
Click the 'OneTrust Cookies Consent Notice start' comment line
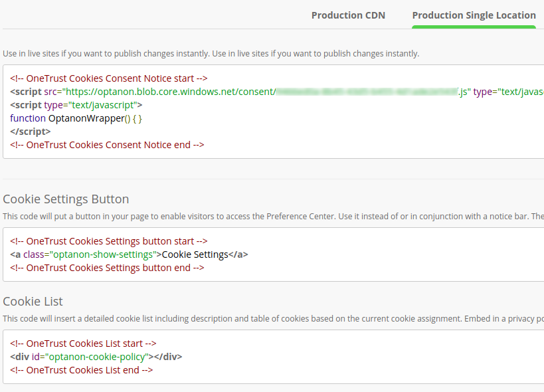[x=108, y=78]
